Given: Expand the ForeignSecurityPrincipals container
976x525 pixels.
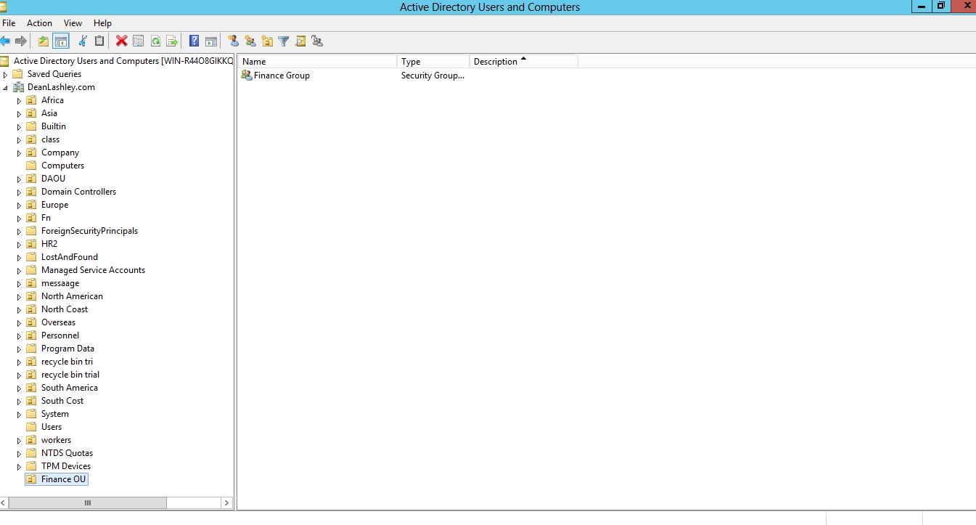Looking at the screenshot, I should 20,231.
